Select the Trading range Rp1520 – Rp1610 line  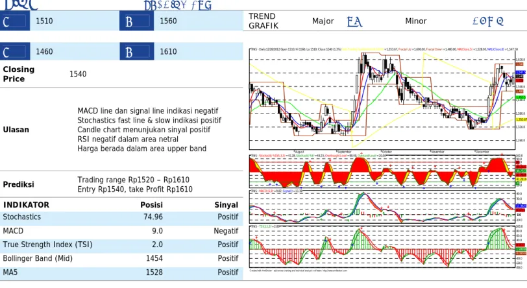point(133,180)
